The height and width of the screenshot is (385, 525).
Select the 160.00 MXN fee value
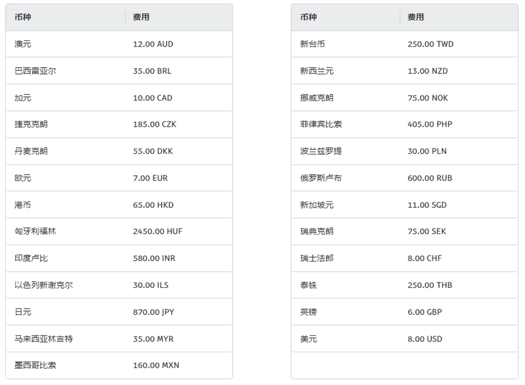(x=156, y=365)
